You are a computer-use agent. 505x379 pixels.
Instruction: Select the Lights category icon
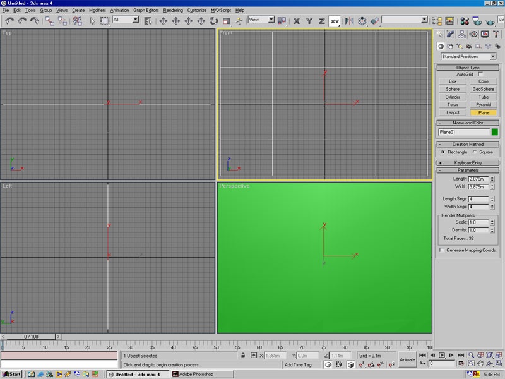pyautogui.click(x=460, y=46)
